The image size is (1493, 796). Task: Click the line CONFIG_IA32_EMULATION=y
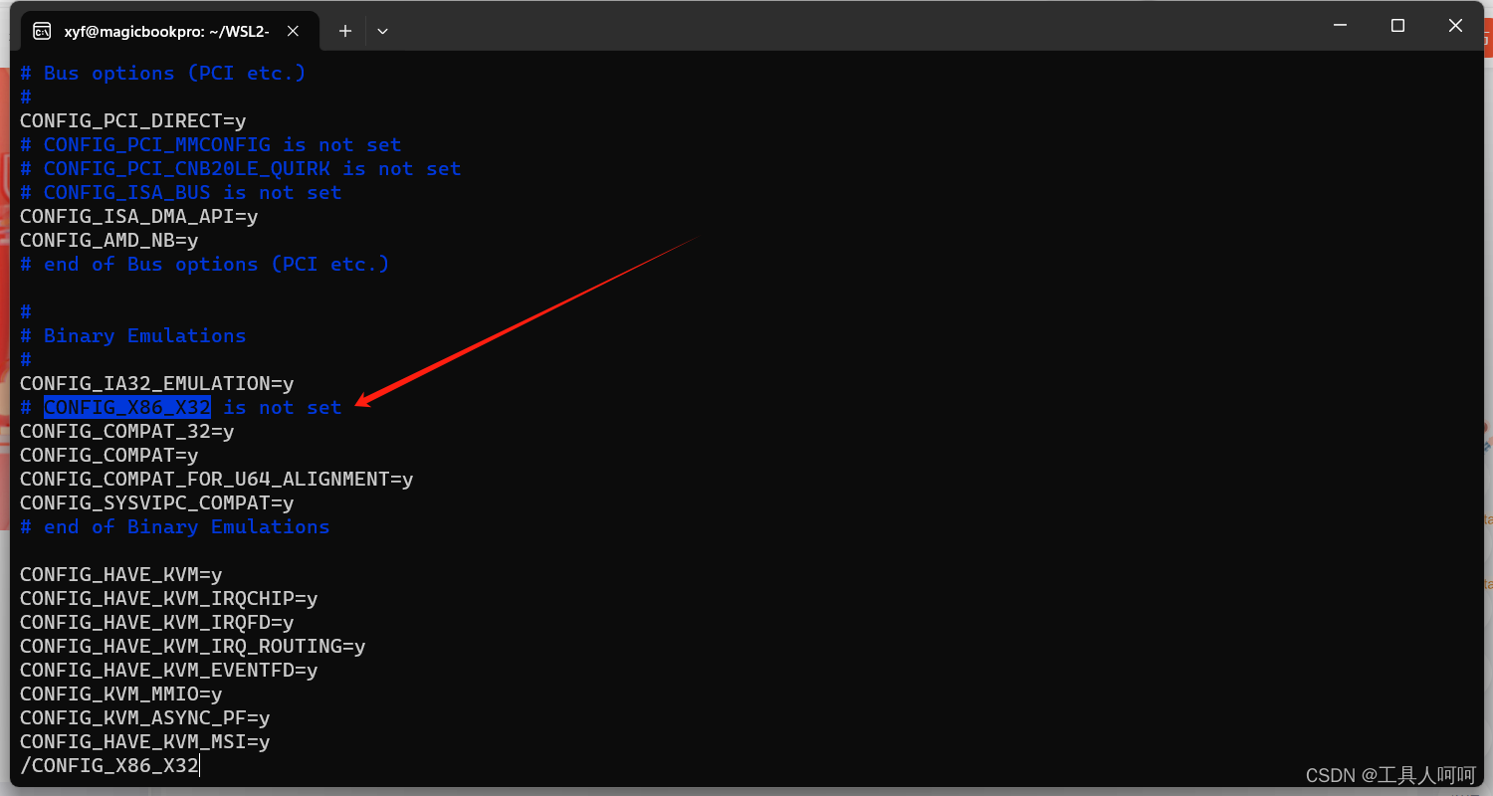click(x=156, y=384)
